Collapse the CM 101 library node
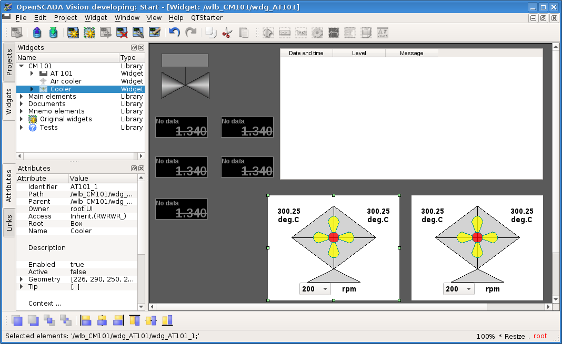The width and height of the screenshot is (562, 344). (x=21, y=66)
